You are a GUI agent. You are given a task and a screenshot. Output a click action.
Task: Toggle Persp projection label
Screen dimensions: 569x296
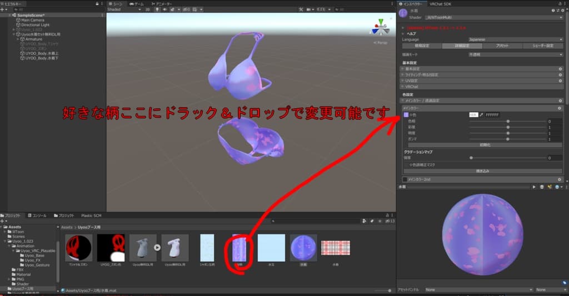pyautogui.click(x=381, y=43)
